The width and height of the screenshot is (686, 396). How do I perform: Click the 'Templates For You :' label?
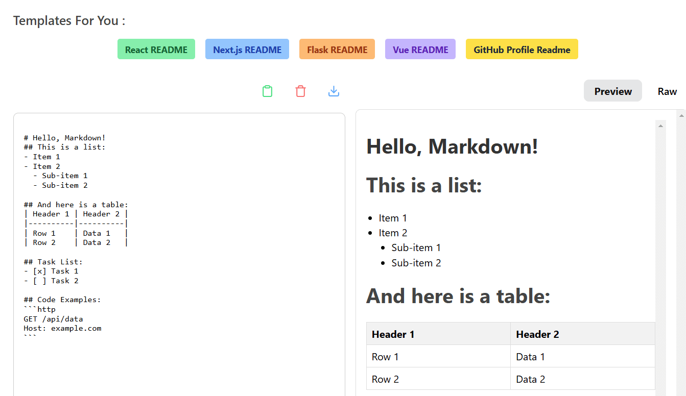click(x=69, y=20)
